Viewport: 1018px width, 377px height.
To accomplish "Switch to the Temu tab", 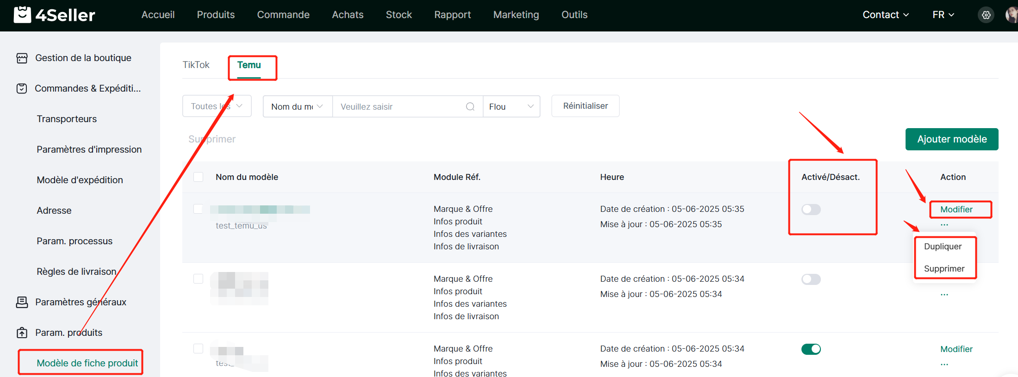I will click(249, 65).
